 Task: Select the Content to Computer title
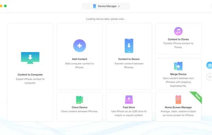(30, 74)
